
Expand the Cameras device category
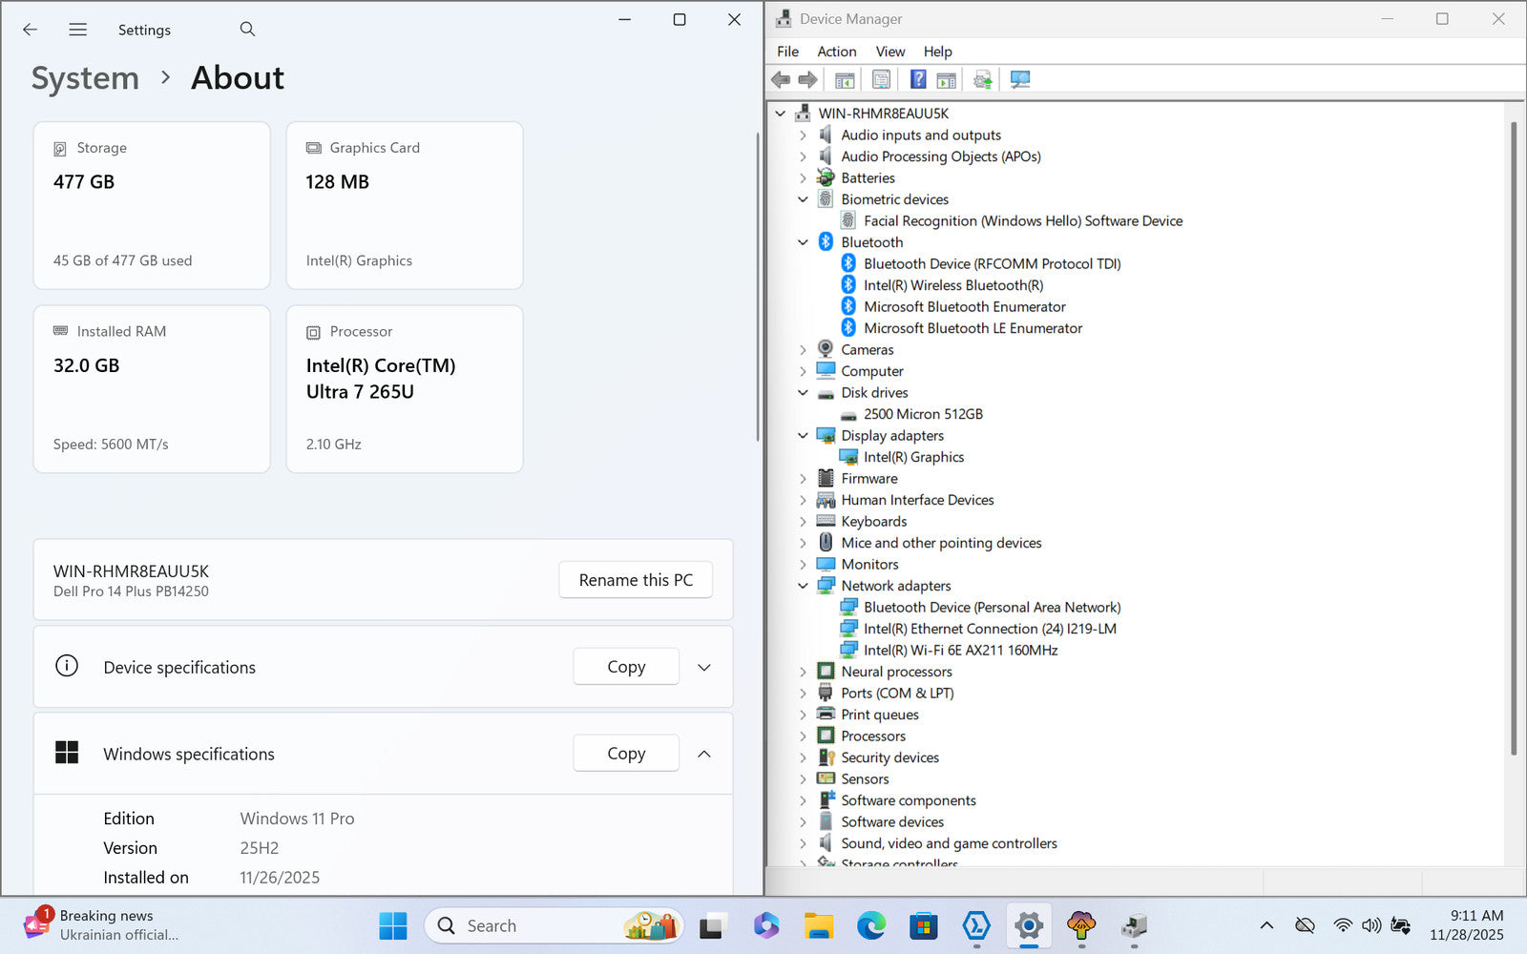803,350
